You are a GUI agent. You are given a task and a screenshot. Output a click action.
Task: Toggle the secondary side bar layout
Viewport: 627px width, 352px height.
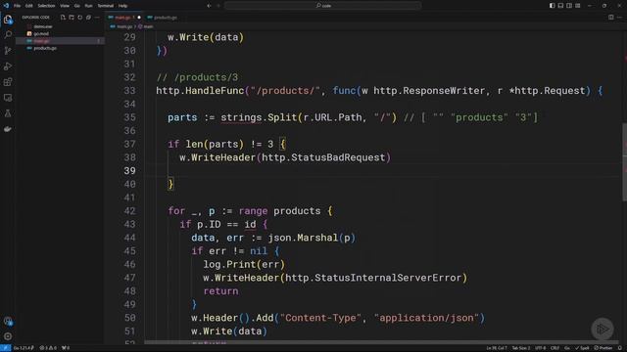point(569,6)
